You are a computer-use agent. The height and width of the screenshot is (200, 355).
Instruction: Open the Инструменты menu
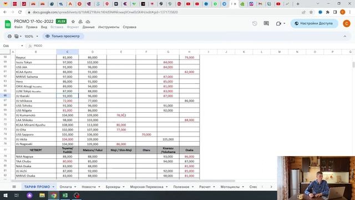[x=109, y=27]
